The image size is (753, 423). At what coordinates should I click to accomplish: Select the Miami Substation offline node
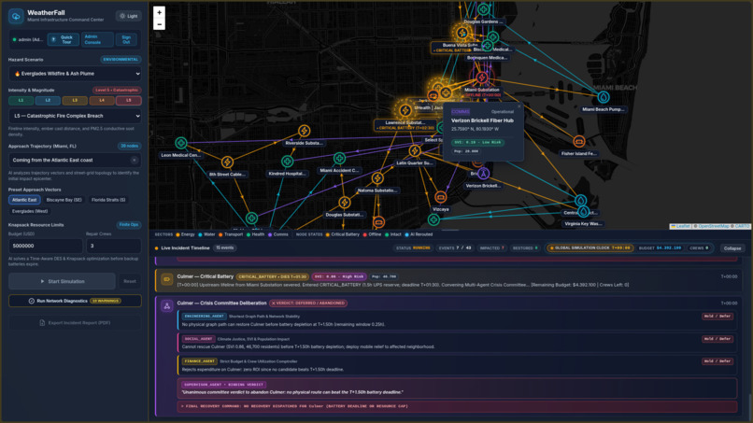[x=482, y=78]
